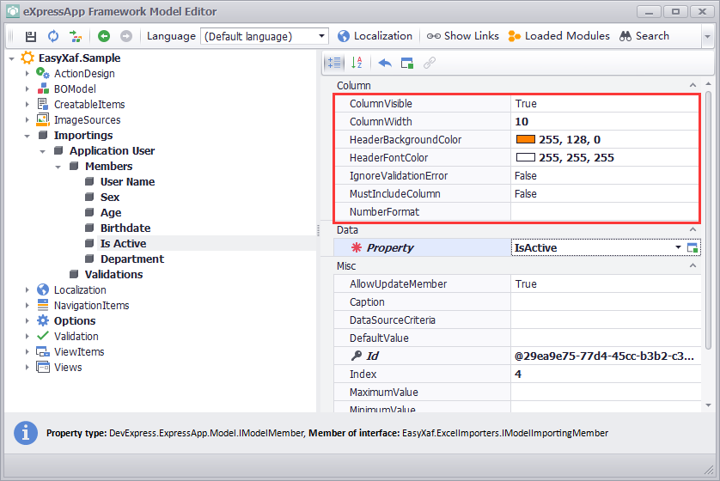The image size is (720, 481).
Task: Click the ColumnWidth value field
Action: coord(601,122)
